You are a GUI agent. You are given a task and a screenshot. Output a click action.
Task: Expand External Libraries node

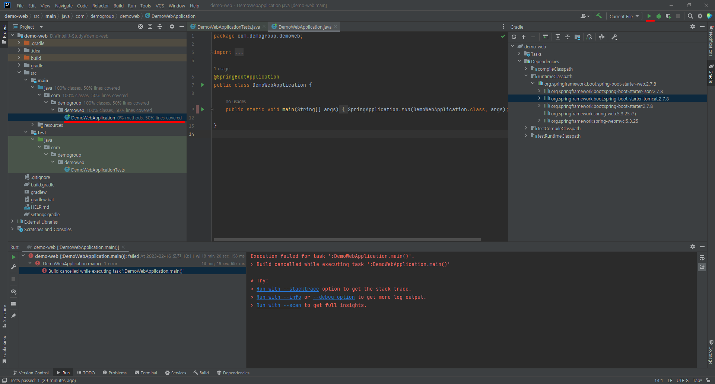[12, 222]
